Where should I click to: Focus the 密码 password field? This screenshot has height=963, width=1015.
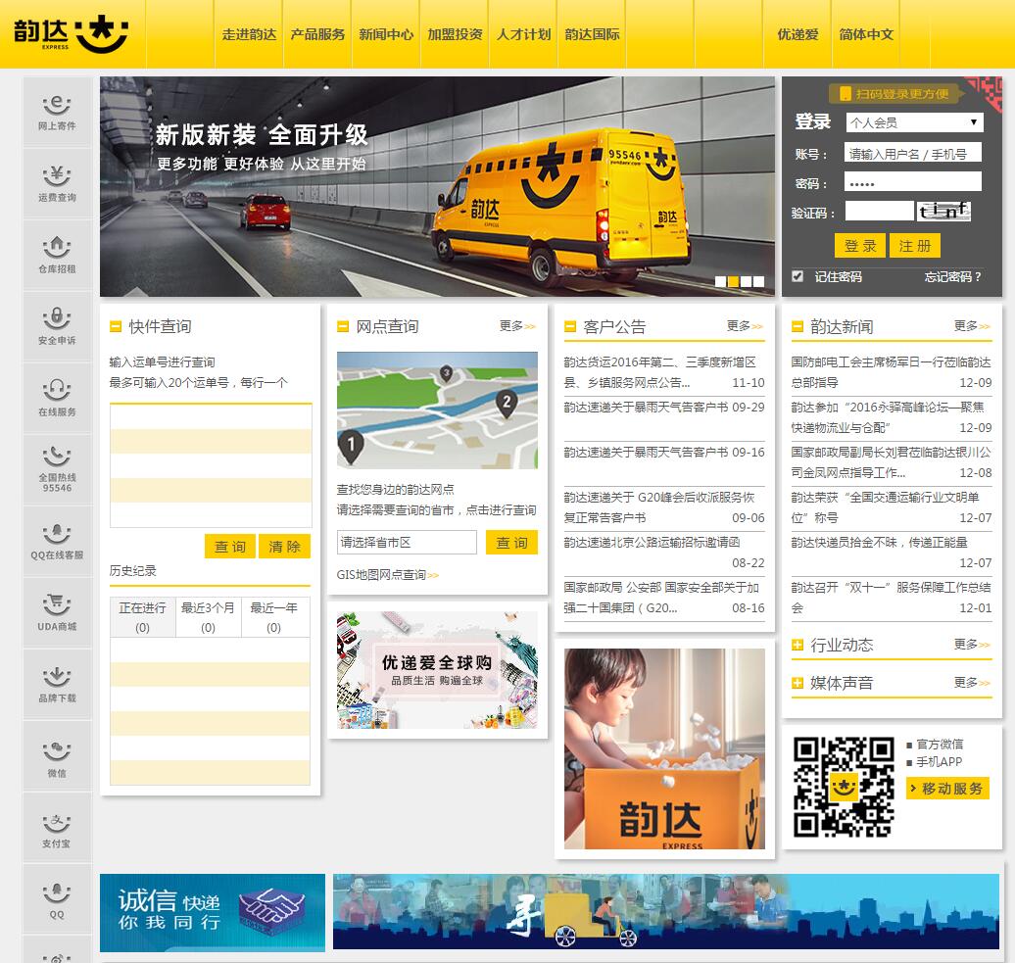913,182
